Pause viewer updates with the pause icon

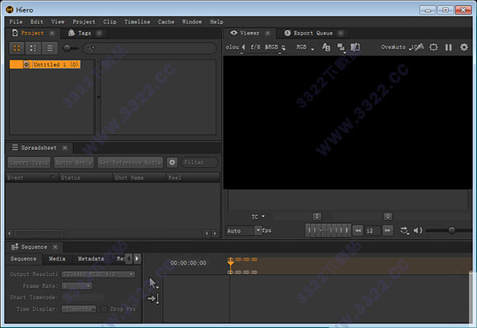point(448,47)
